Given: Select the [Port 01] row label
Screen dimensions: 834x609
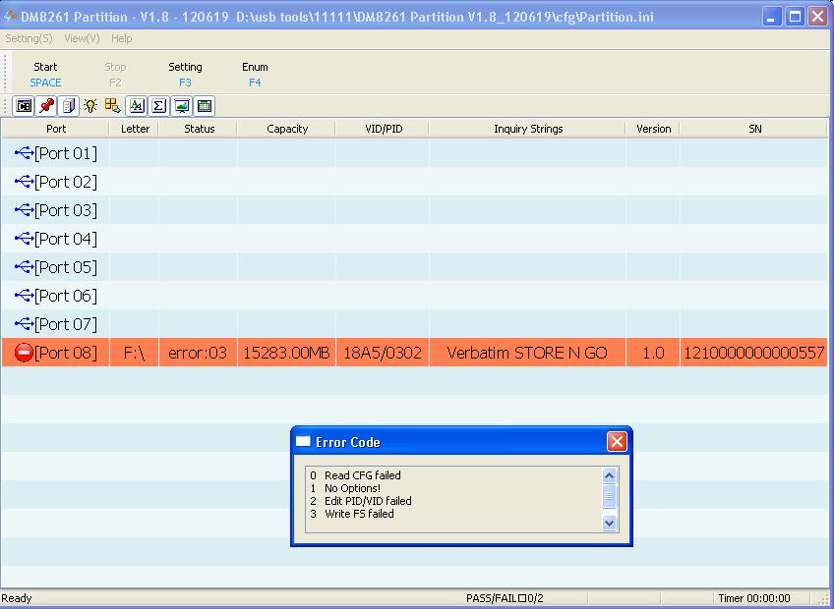Looking at the screenshot, I should pos(66,153).
